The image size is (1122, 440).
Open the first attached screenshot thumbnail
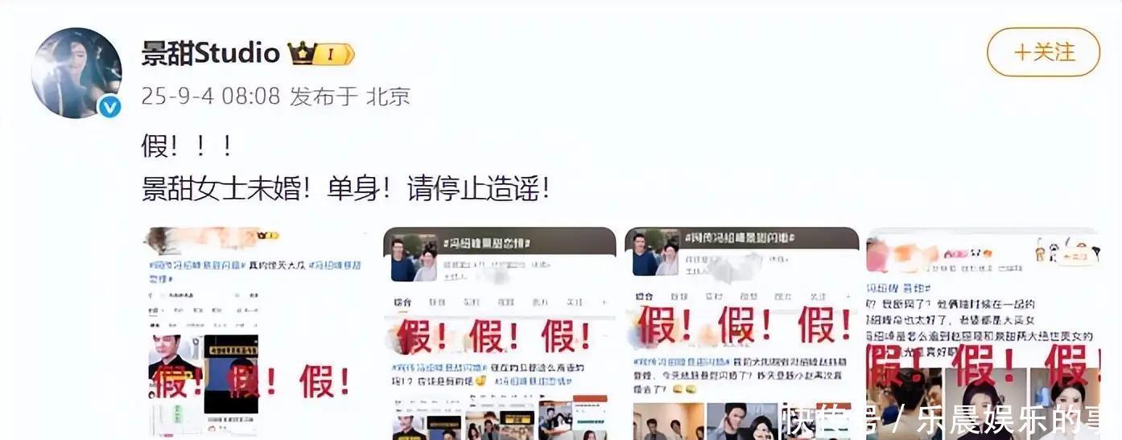[x=258, y=333]
